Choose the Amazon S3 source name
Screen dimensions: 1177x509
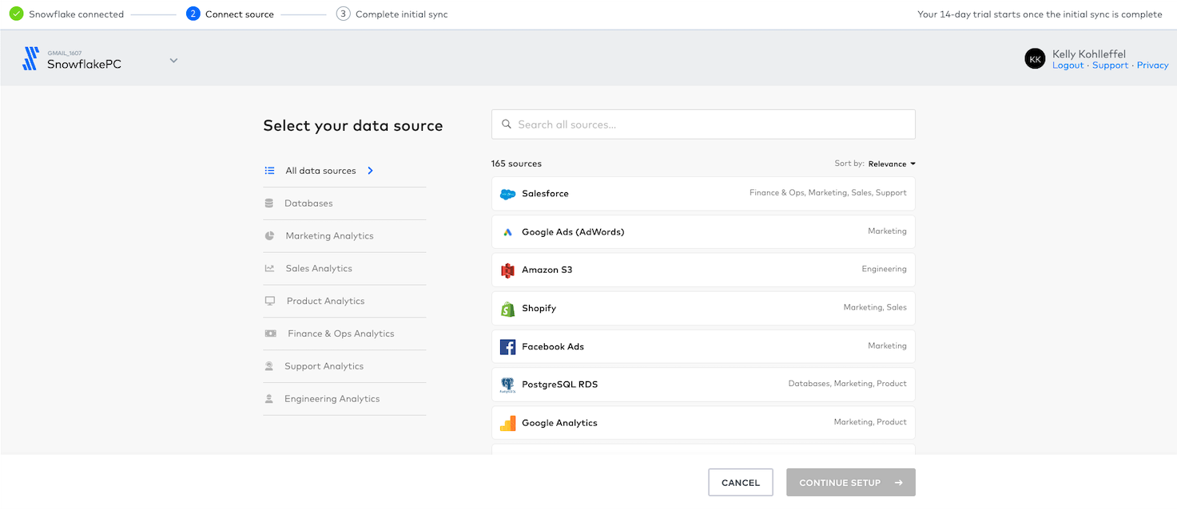tap(547, 270)
